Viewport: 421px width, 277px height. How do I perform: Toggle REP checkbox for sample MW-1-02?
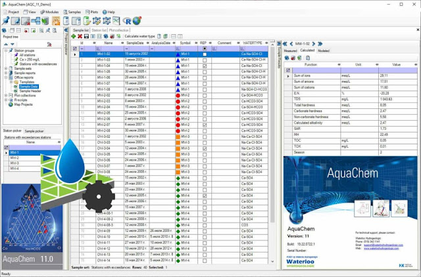pos(205,54)
